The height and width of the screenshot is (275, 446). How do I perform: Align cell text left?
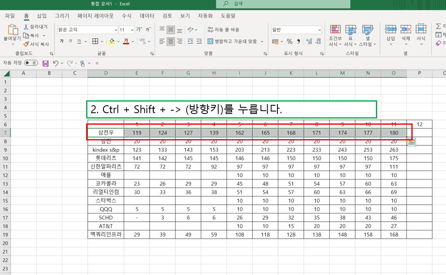click(x=162, y=41)
